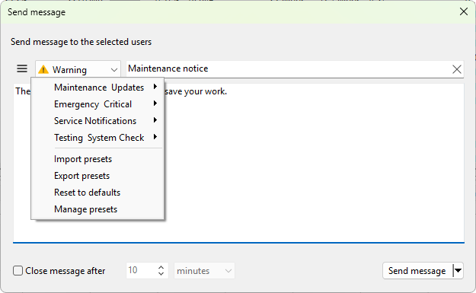Open the Send message button dropdown arrow
The image size is (476, 293).
coord(458,271)
